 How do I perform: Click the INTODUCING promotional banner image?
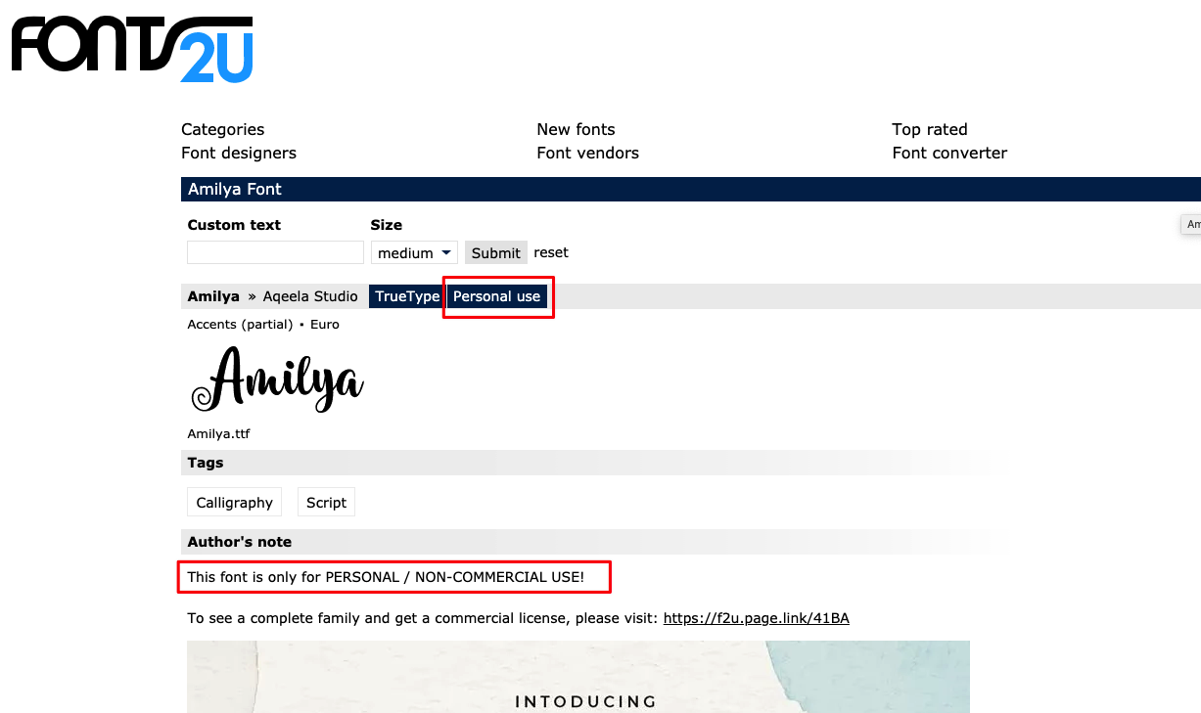(x=578, y=677)
